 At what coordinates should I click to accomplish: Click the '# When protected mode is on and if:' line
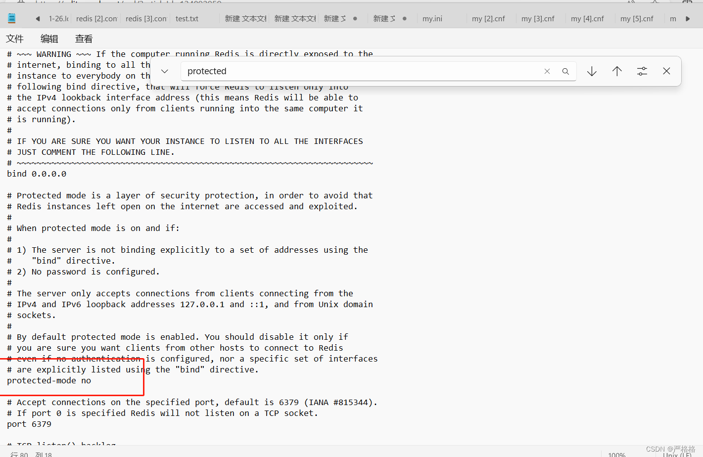(x=94, y=228)
